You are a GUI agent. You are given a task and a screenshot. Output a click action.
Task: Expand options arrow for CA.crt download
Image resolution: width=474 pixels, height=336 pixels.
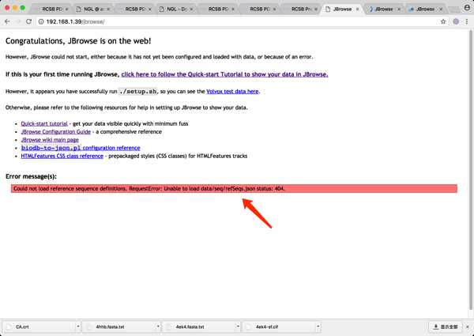pos(78,327)
